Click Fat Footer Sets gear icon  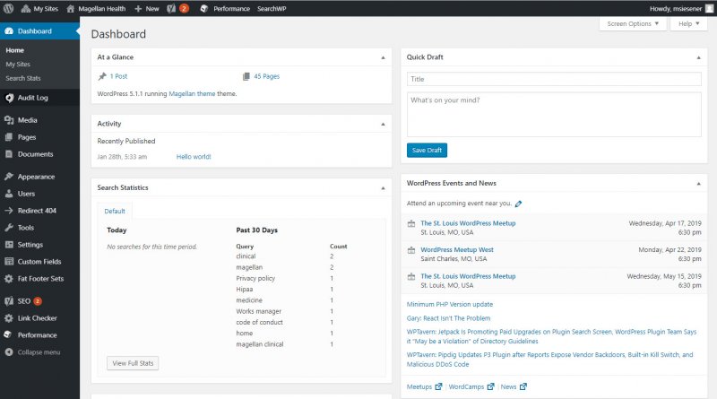pyautogui.click(x=9, y=279)
